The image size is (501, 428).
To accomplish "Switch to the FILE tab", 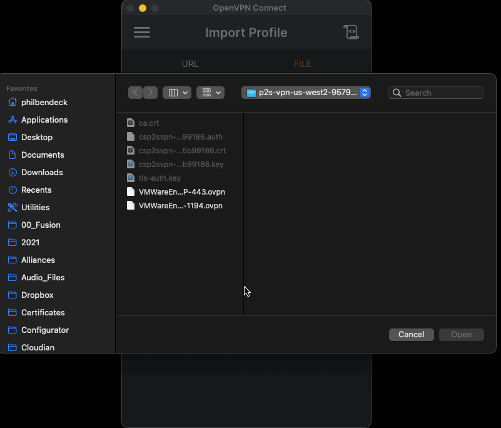I will (302, 64).
